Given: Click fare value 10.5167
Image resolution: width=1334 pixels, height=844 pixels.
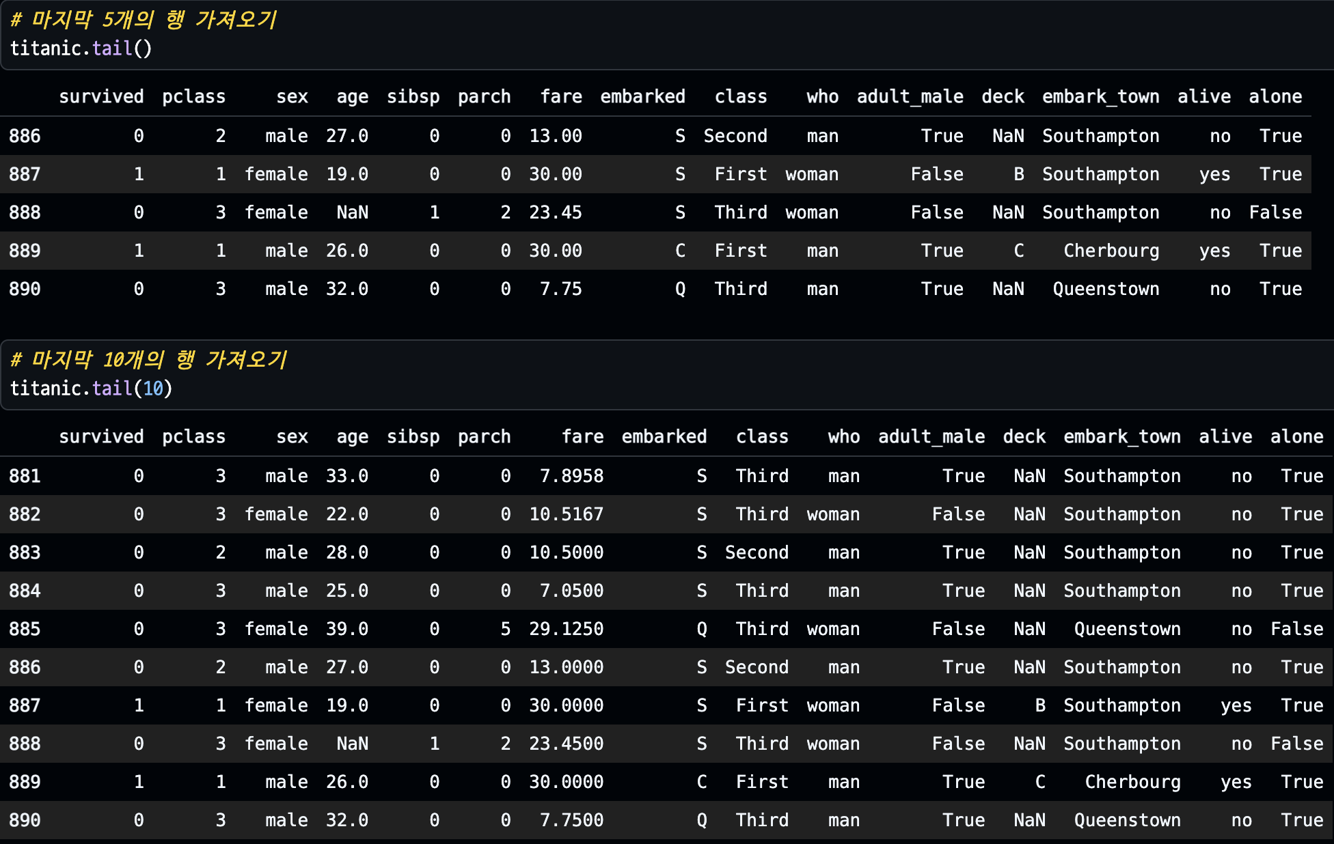Looking at the screenshot, I should point(566,514).
